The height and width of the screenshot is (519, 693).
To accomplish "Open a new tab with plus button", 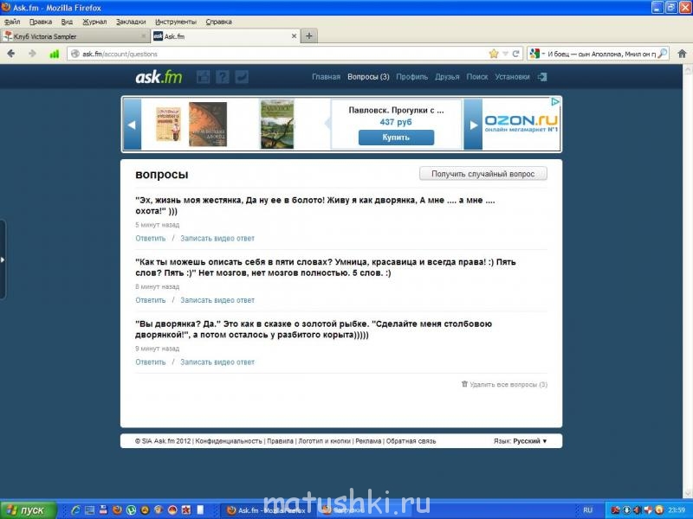I will point(309,36).
